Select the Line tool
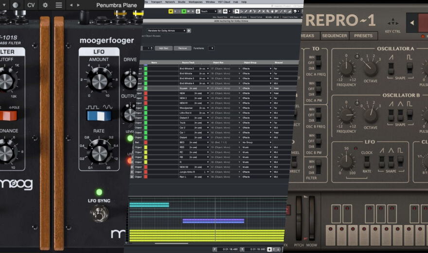 click(281, 11)
